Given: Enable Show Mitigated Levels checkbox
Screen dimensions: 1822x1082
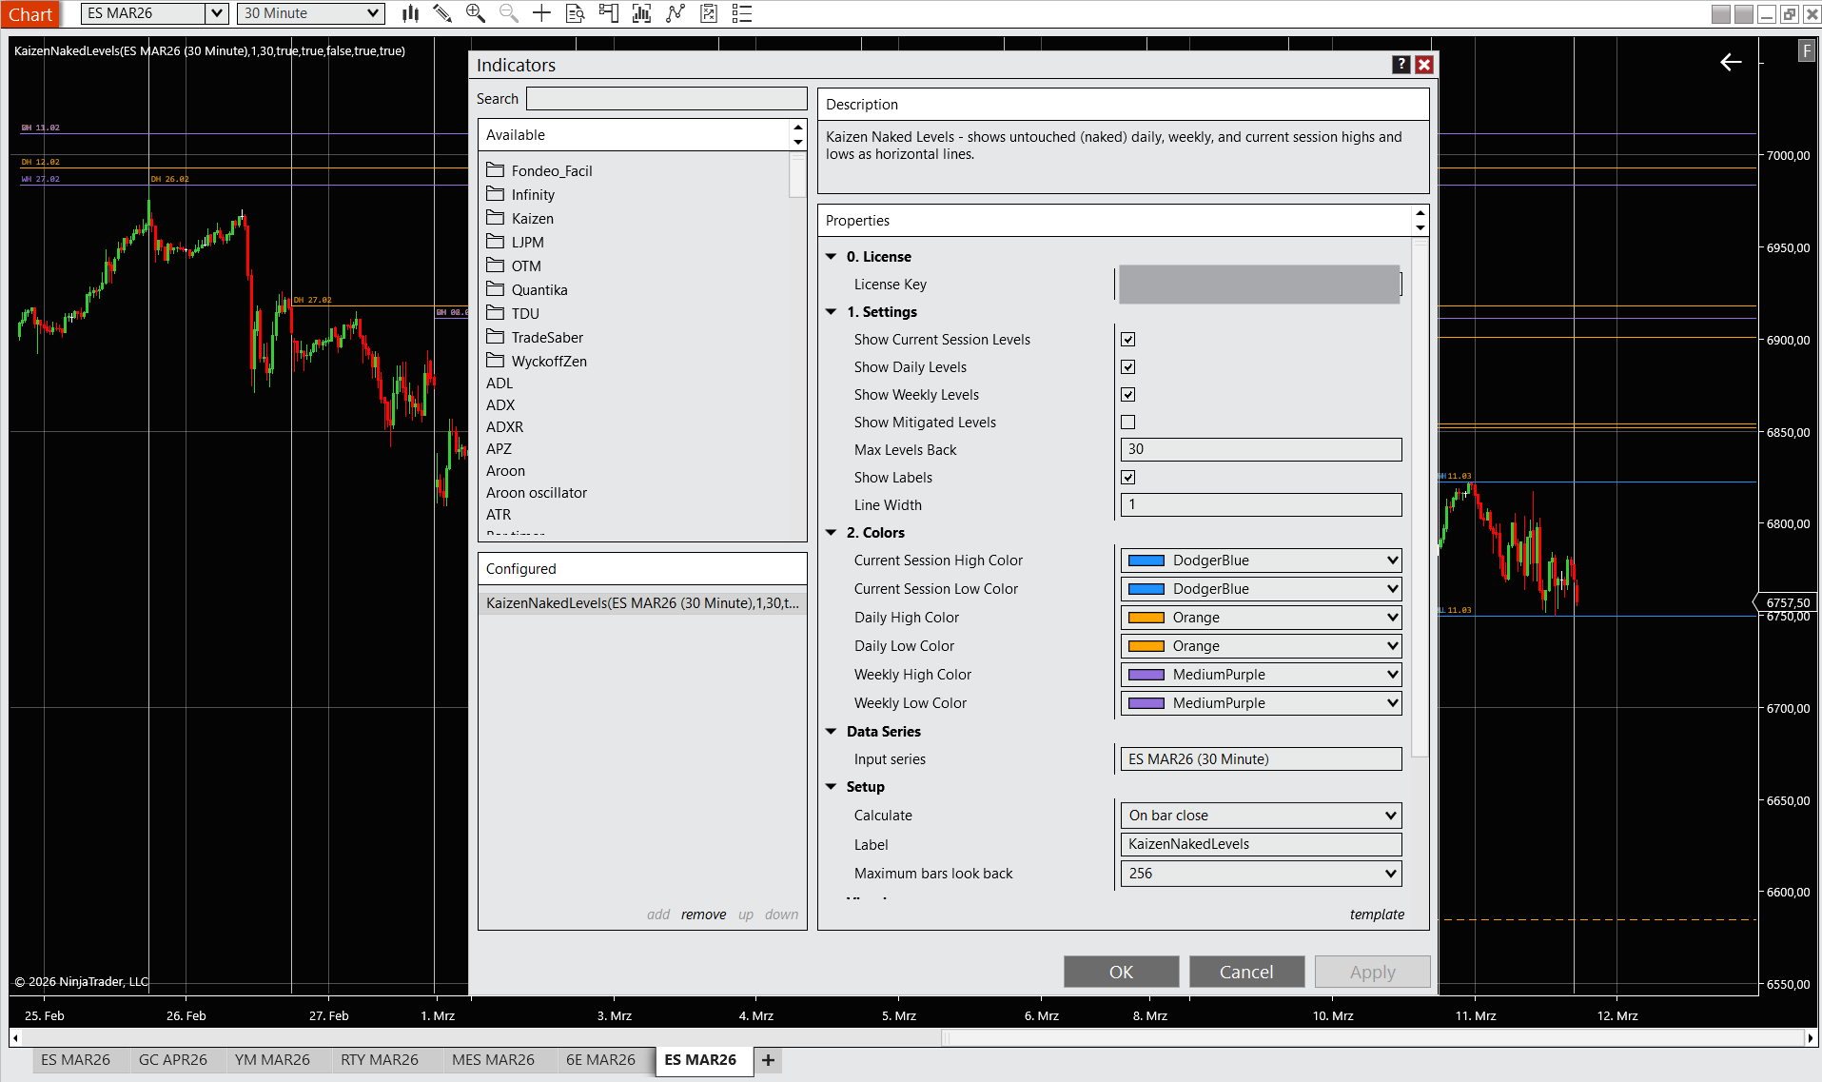Looking at the screenshot, I should click(x=1127, y=423).
